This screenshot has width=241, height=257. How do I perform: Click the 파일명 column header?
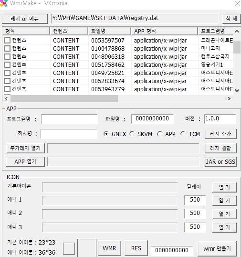(x=110, y=31)
